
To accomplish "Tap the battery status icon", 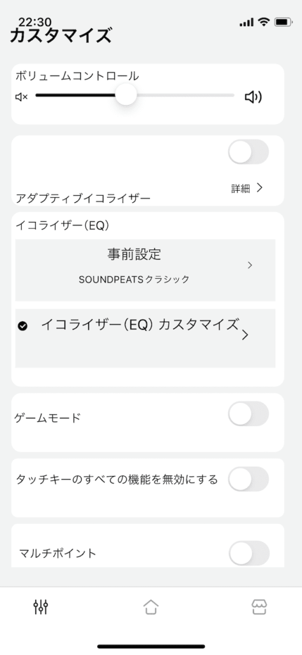I will point(283,22).
